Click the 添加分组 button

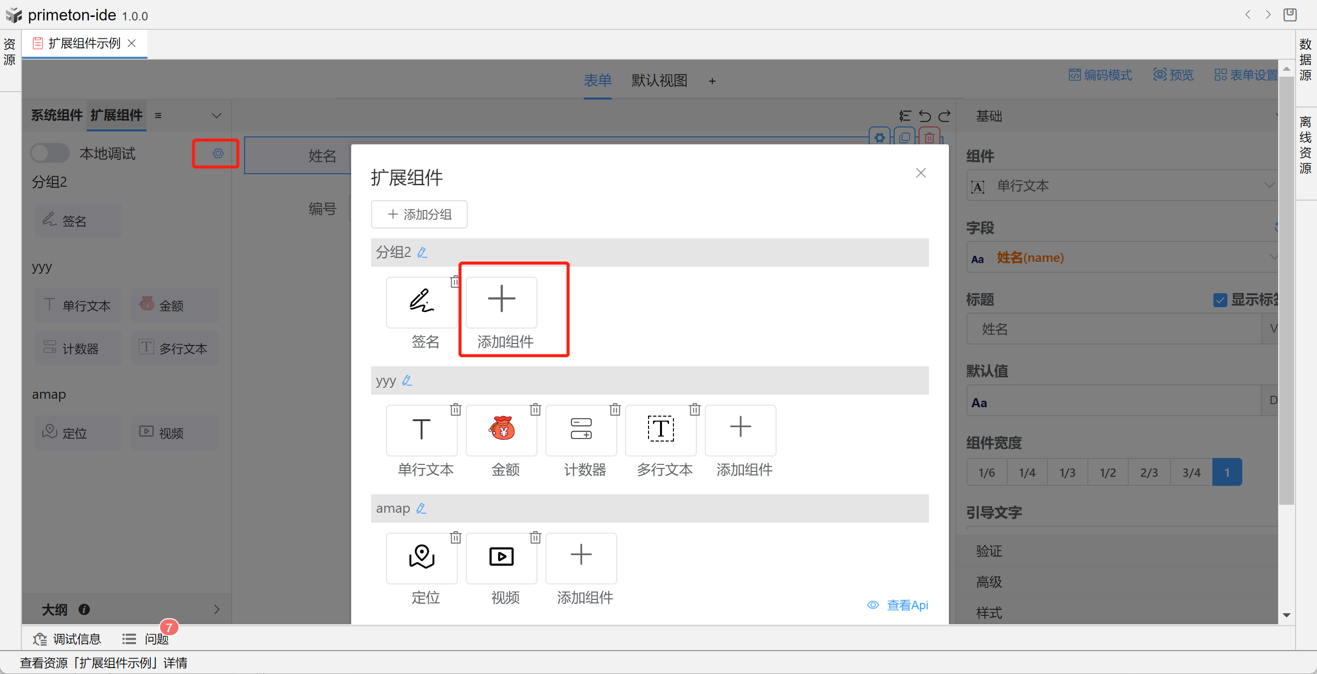tap(419, 214)
